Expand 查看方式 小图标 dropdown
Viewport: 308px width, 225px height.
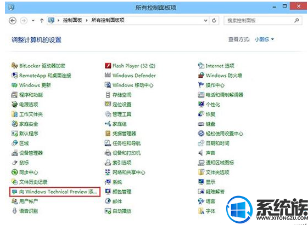pos(264,39)
